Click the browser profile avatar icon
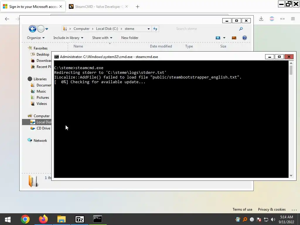The height and width of the screenshot is (225, 300). point(272,19)
